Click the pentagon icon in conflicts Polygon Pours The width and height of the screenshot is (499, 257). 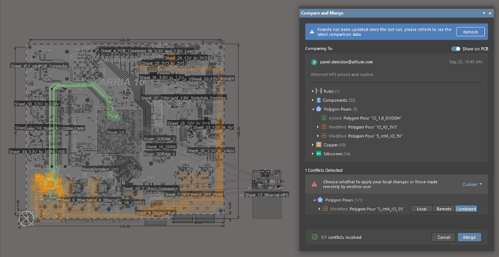320,200
